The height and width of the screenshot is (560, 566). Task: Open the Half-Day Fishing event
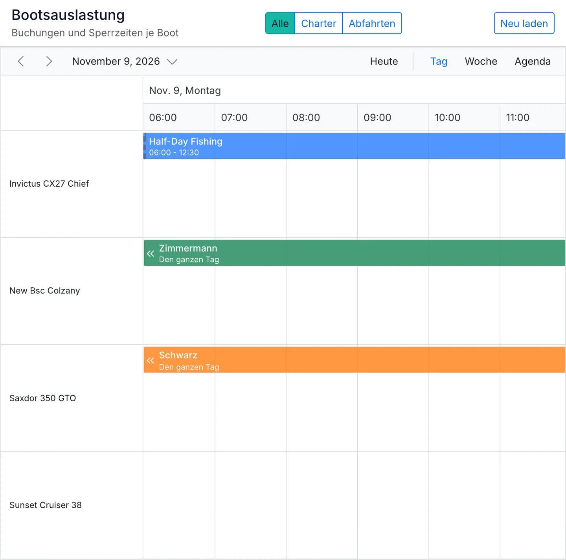click(x=354, y=146)
